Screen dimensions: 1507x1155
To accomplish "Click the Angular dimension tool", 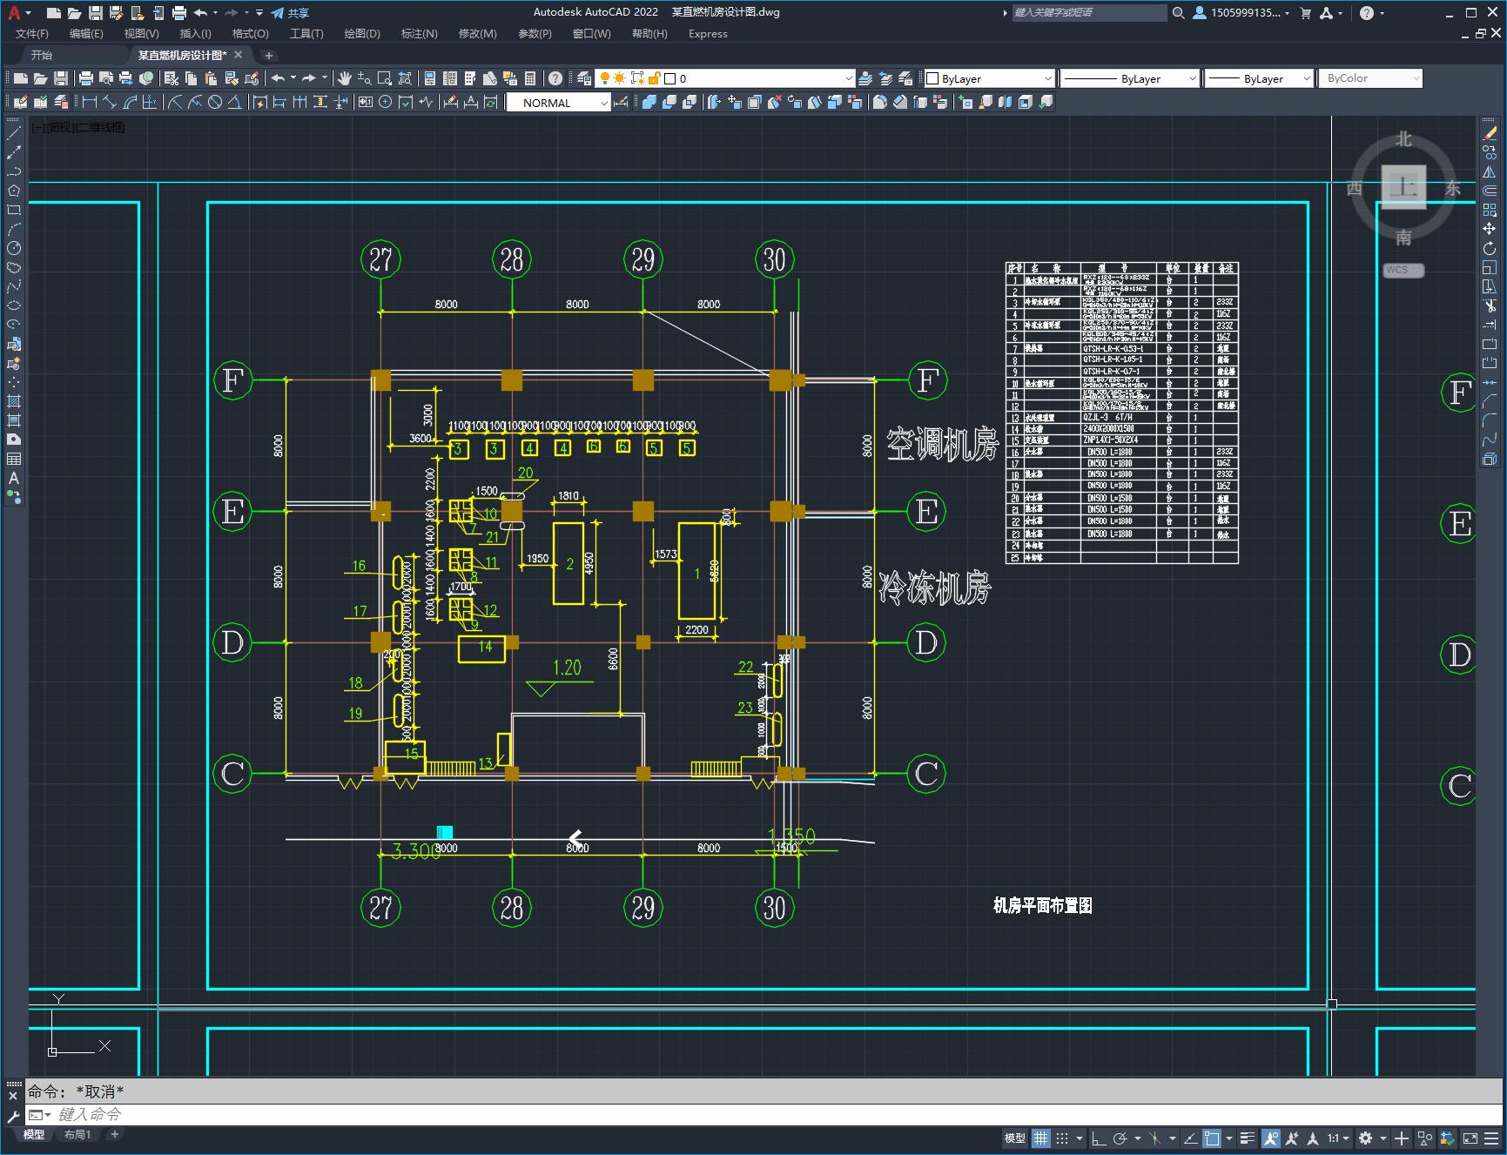I will pos(234,102).
